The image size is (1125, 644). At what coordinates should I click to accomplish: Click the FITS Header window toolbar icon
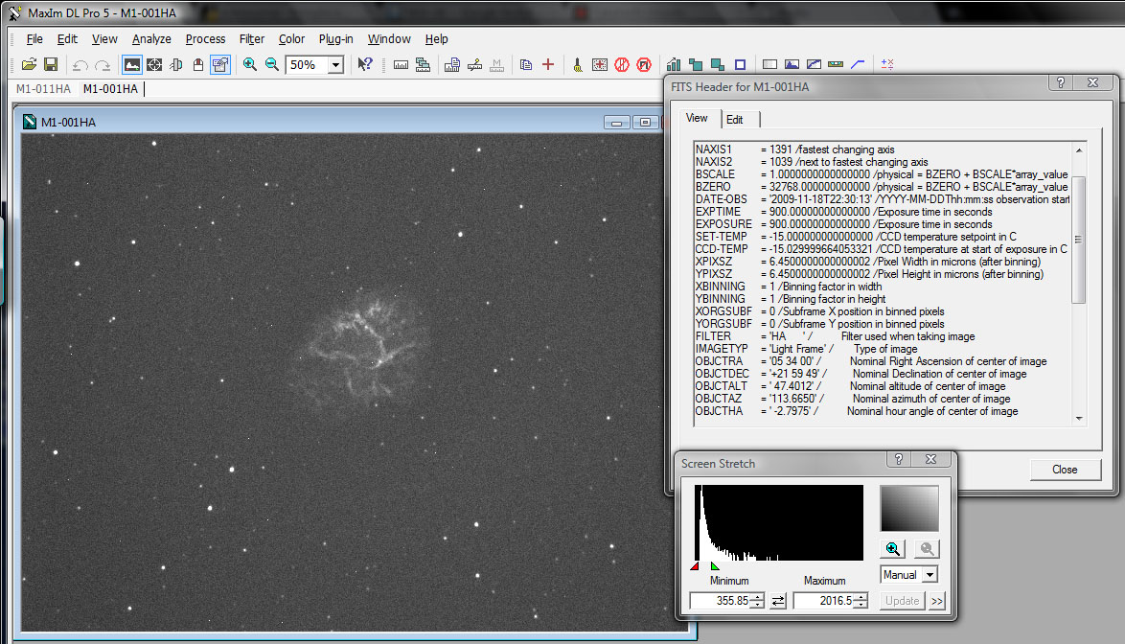220,64
